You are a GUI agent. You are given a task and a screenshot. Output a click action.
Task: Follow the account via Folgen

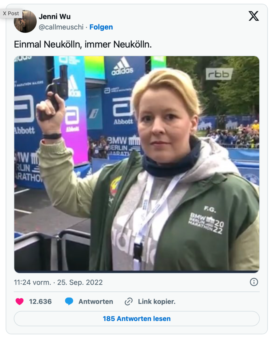101,27
